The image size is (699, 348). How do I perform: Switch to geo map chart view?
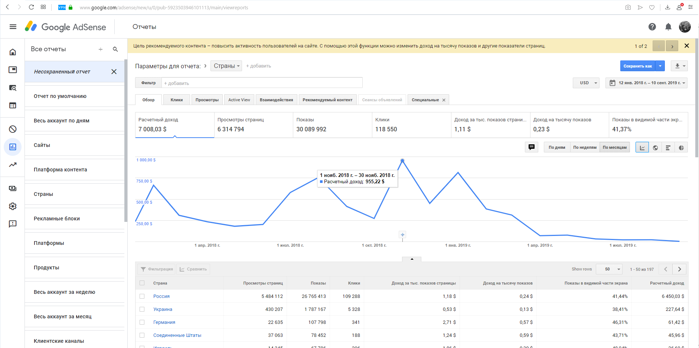click(655, 147)
